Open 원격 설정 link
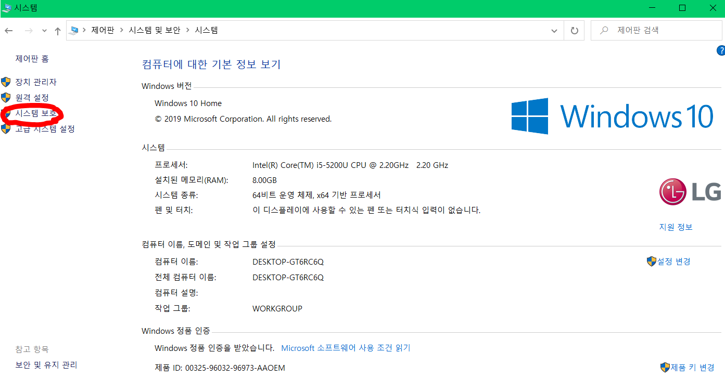Image resolution: width=725 pixels, height=379 pixels. [32, 97]
